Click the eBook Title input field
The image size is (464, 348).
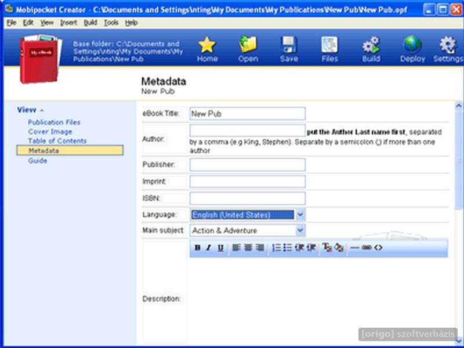[x=248, y=114]
